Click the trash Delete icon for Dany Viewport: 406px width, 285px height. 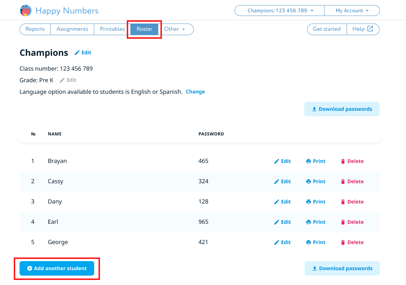(343, 202)
